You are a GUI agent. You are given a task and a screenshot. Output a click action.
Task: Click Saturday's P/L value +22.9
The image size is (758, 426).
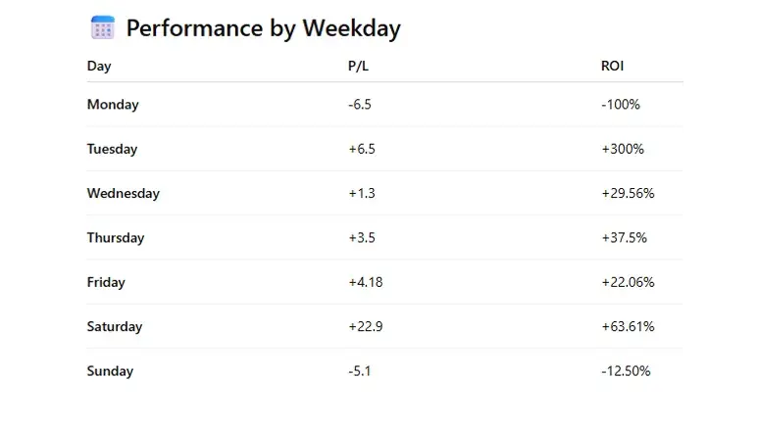point(365,327)
